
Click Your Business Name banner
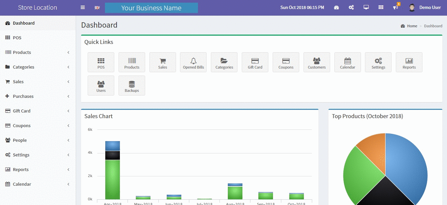click(151, 8)
